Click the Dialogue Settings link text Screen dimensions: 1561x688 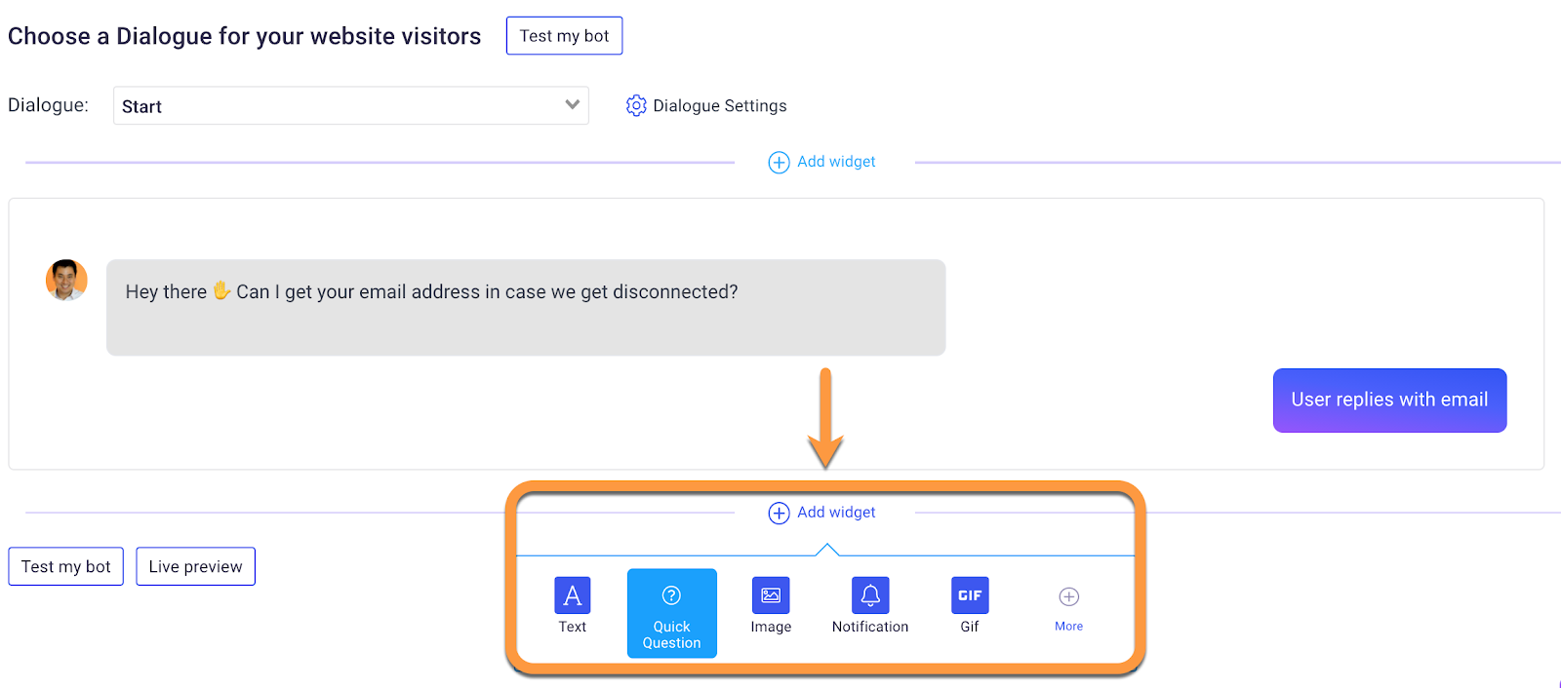pyautogui.click(x=720, y=105)
